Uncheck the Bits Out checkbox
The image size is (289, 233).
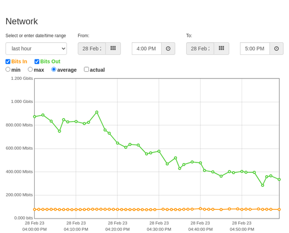pos(37,61)
